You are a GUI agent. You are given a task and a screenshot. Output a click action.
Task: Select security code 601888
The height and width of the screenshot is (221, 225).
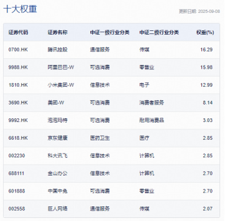pyautogui.click(x=16, y=191)
